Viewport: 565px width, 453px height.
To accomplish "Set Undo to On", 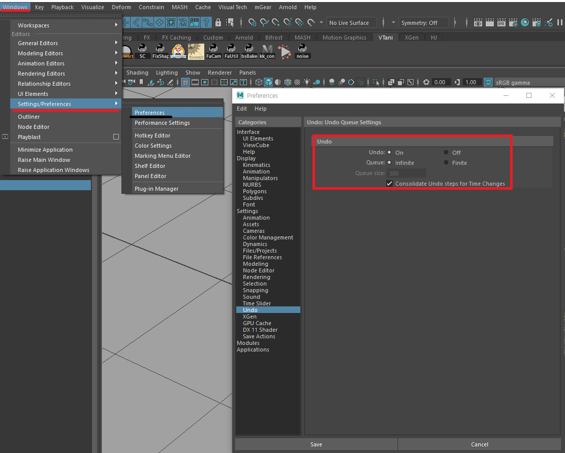I will point(390,152).
